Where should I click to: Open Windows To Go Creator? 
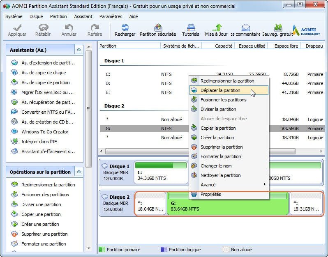pyautogui.click(x=40, y=132)
